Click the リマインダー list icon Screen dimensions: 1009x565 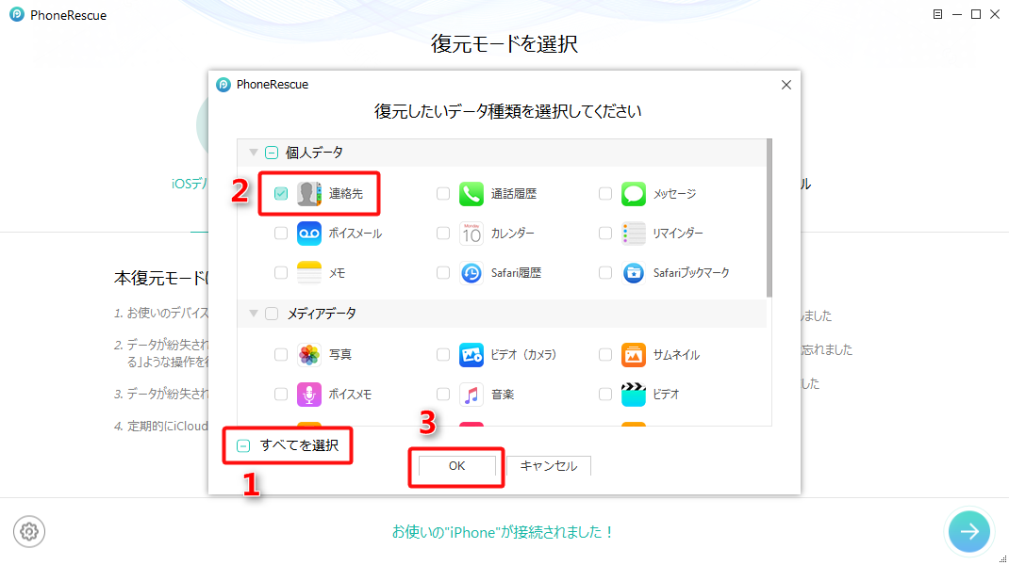tap(633, 234)
